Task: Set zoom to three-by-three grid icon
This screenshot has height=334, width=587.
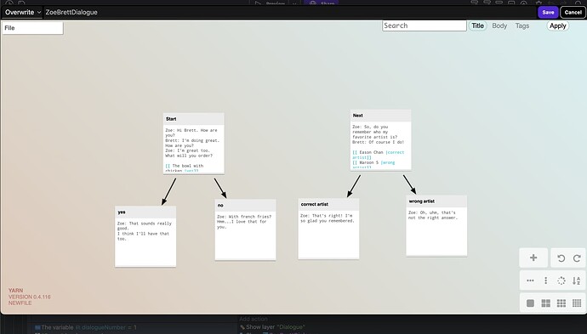Action: click(x=561, y=303)
